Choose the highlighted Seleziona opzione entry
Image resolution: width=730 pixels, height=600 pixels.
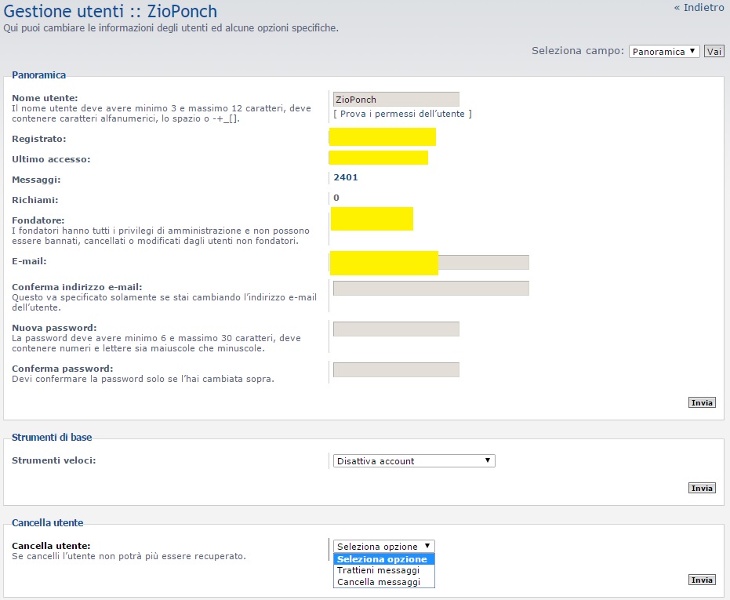pyautogui.click(x=383, y=559)
